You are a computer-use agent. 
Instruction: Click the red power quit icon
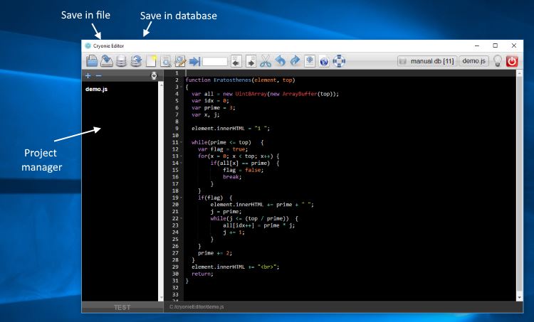[x=512, y=61]
